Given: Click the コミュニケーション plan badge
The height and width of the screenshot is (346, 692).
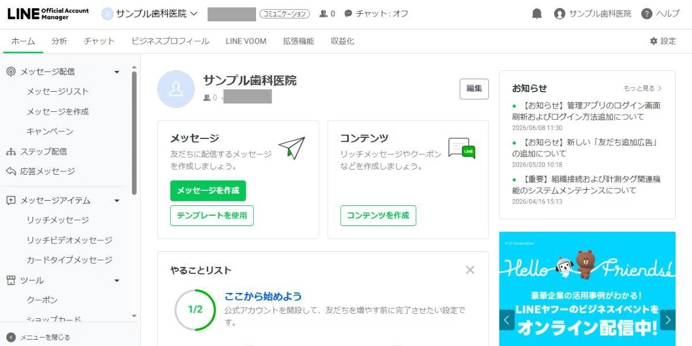Looking at the screenshot, I should point(284,14).
